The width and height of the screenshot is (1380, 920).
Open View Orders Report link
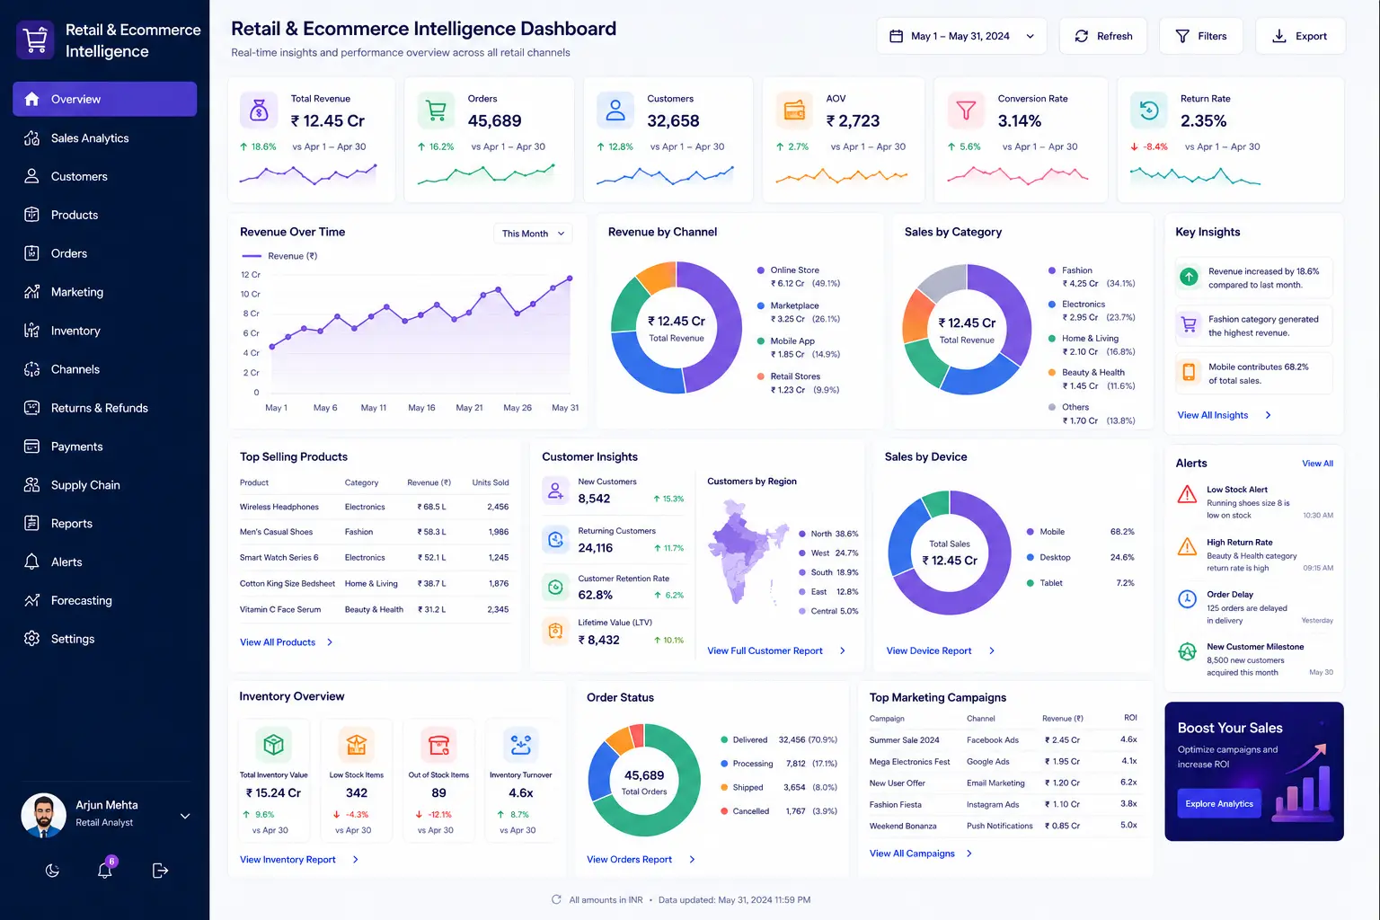point(641,860)
